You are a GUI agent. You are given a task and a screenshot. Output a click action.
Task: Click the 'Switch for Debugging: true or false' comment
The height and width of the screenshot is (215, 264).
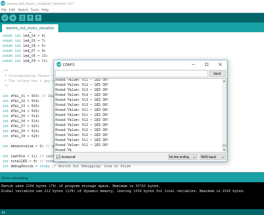(x=91, y=166)
